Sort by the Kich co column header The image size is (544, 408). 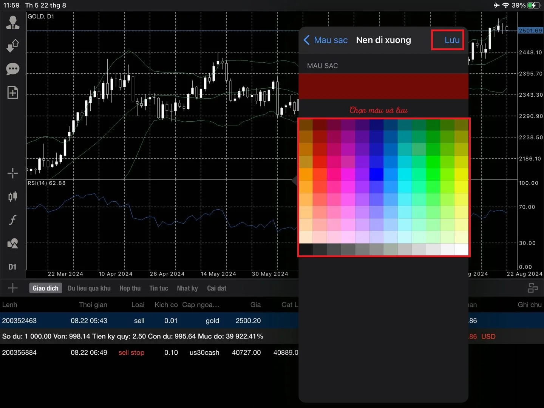click(166, 304)
